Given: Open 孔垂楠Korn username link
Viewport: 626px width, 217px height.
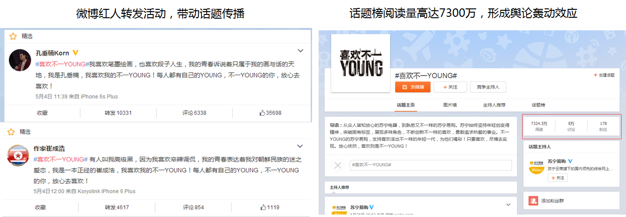Looking at the screenshot, I should (52, 53).
